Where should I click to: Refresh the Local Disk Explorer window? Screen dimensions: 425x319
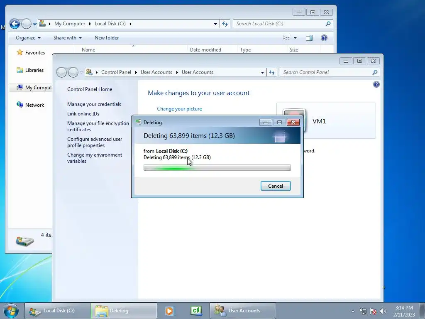pos(225,24)
